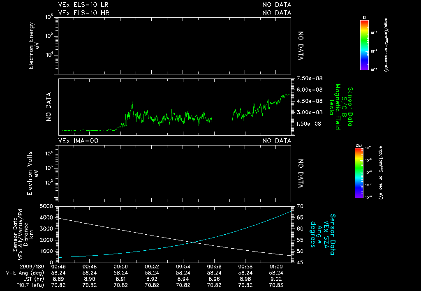Click the F10.7 value '70.83'

click(276, 285)
